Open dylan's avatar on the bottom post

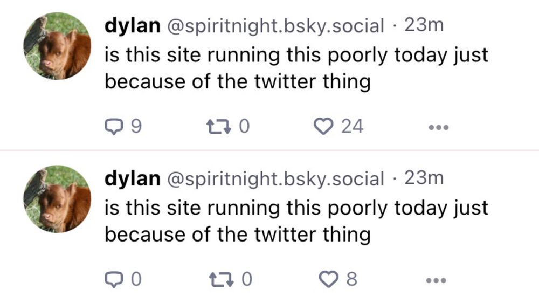57,199
